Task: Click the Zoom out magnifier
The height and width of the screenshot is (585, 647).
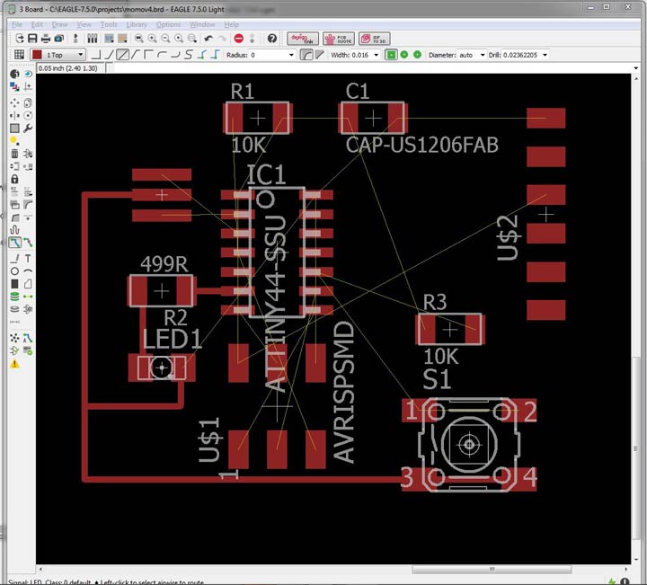Action: [165, 39]
